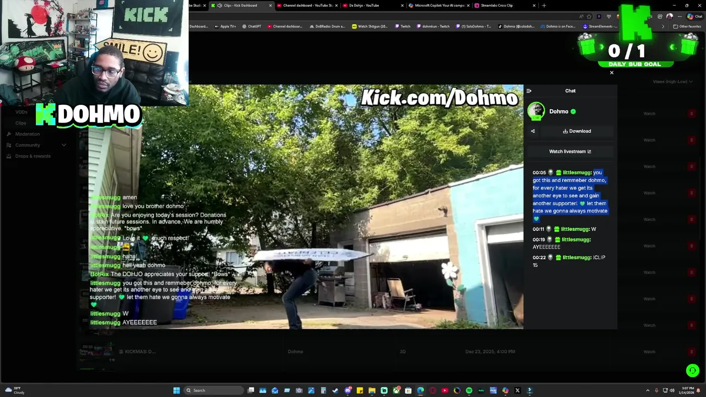Screen dimensions: 706x397
Task: Open the Other favorites folder
Action: click(x=687, y=26)
